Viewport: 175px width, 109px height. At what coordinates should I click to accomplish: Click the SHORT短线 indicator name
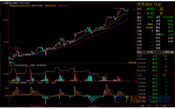[x=14, y=83]
